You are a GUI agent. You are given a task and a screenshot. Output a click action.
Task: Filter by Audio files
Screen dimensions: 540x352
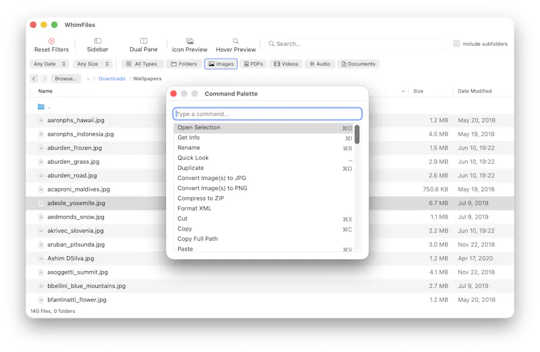pos(320,64)
